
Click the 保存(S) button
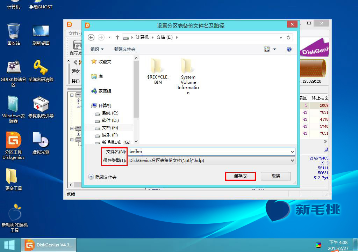[241, 176]
